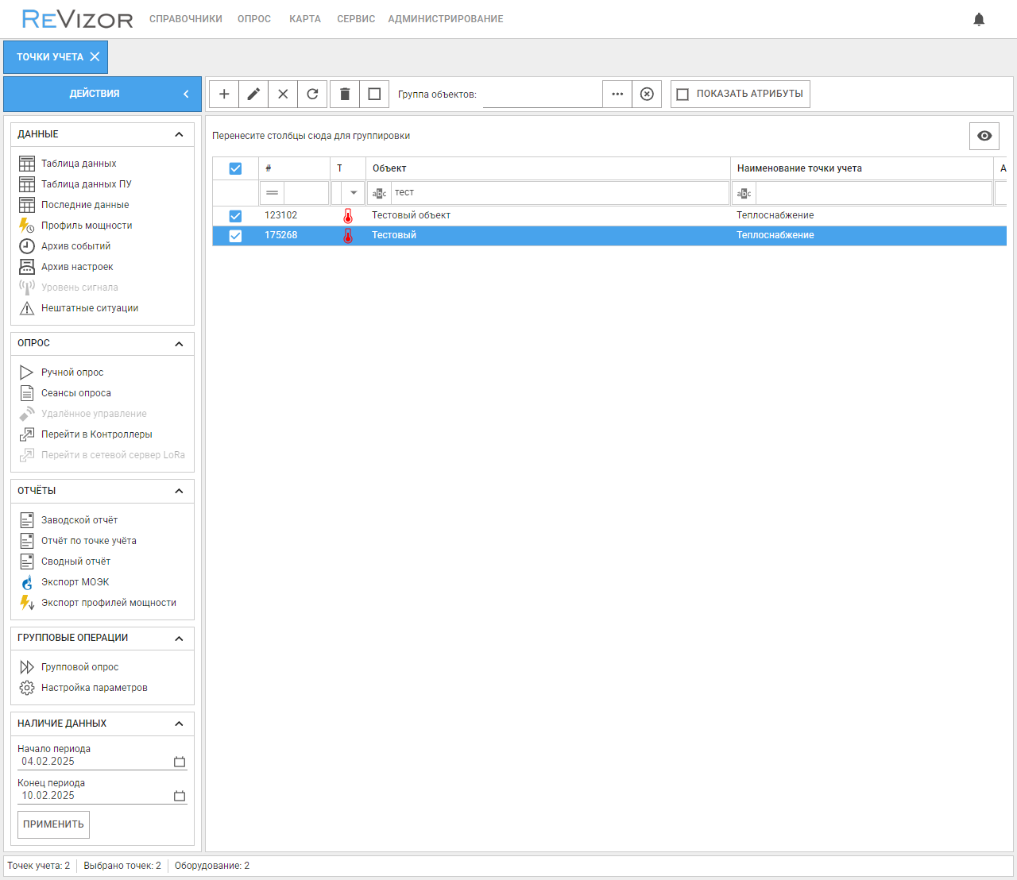This screenshot has height=880, width=1017.
Task: Clear the object group selection
Action: 647,94
